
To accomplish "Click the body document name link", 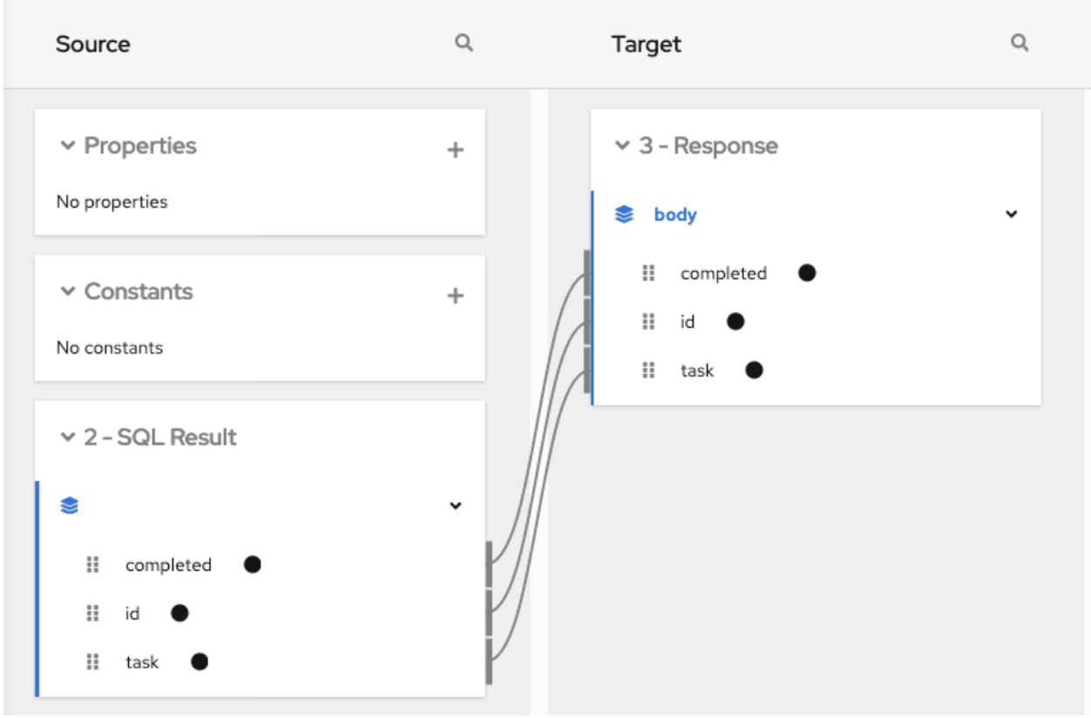I will point(675,214).
